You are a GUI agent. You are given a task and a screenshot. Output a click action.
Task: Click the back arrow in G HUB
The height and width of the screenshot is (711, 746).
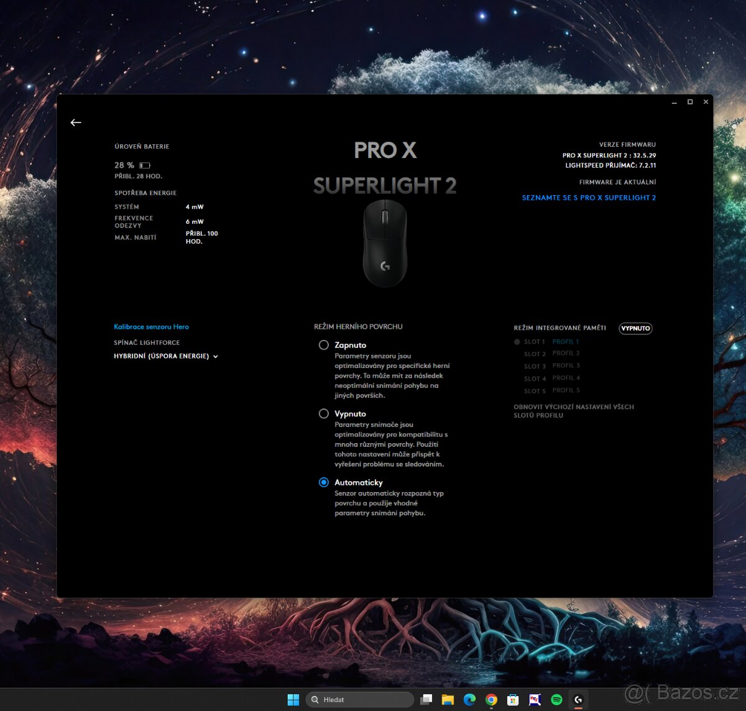[76, 122]
